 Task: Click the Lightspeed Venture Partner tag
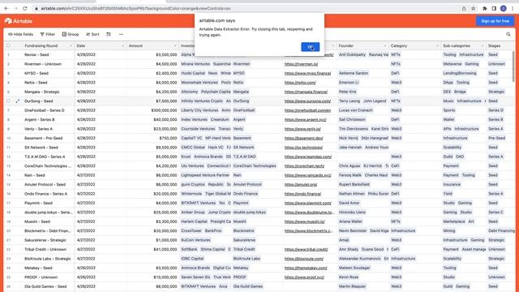[205, 175]
